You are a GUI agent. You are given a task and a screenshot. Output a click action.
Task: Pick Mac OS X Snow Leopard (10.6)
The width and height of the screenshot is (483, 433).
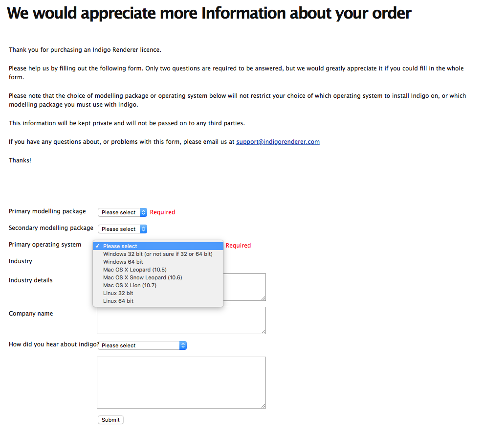(158, 277)
